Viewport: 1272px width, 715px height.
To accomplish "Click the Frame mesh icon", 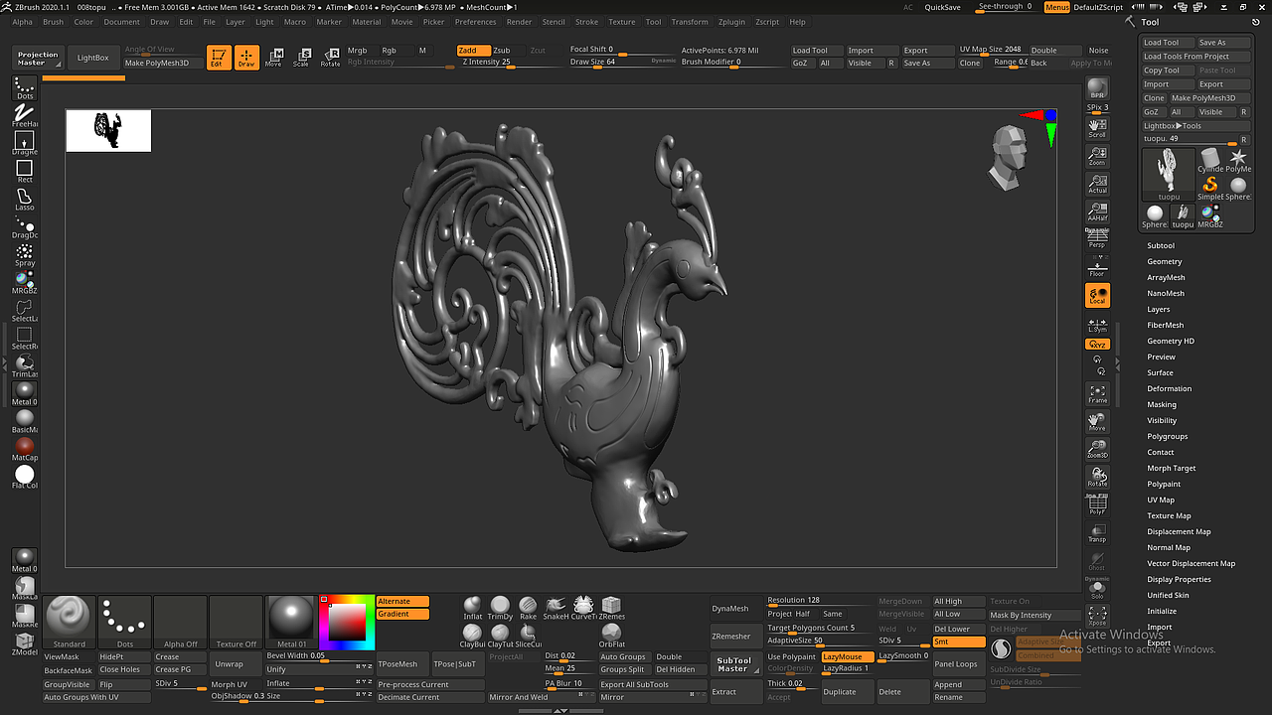I will (x=1097, y=393).
